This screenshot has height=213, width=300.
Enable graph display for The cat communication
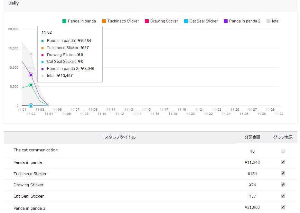283,151
